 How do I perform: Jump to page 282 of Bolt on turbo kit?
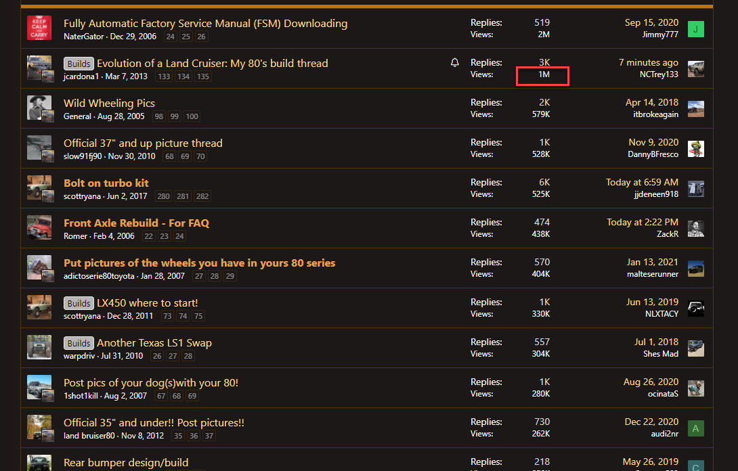(202, 197)
